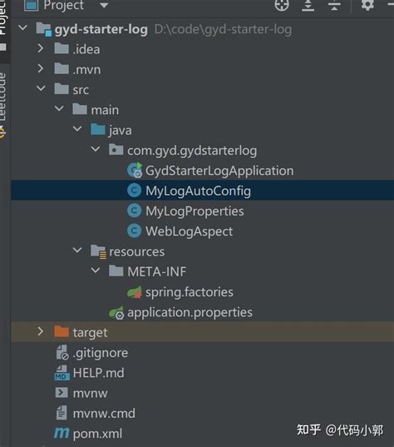394x447 pixels.
Task: Expand the .idea folder
Action: 41,48
